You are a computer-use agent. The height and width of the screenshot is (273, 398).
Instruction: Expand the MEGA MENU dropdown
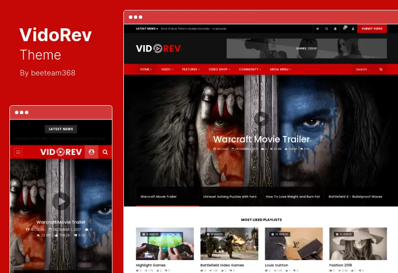pyautogui.click(x=281, y=69)
